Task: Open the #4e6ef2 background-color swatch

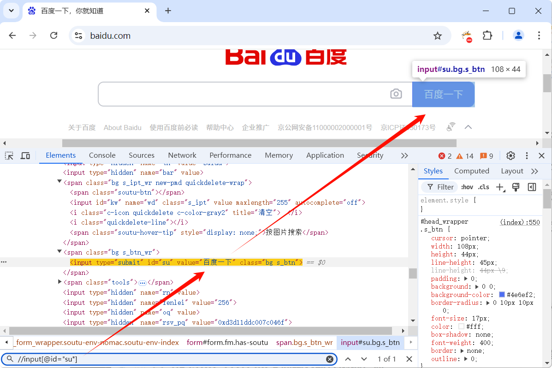Action: 502,294
